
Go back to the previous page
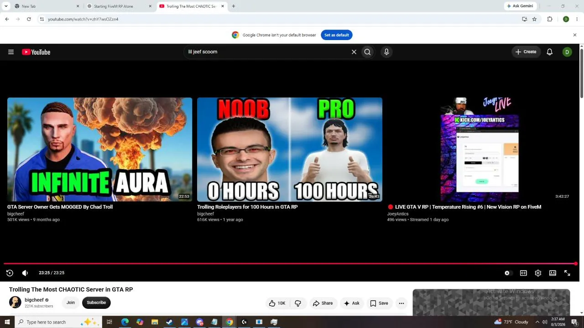point(7,19)
